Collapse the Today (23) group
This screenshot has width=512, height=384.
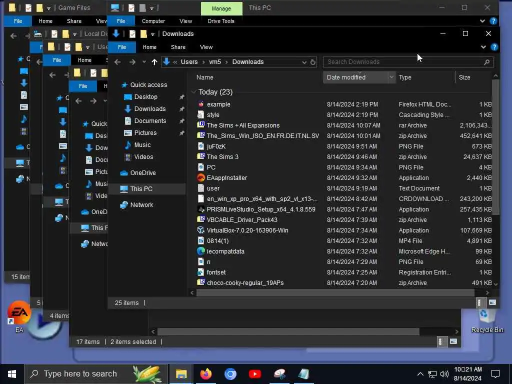(193, 92)
